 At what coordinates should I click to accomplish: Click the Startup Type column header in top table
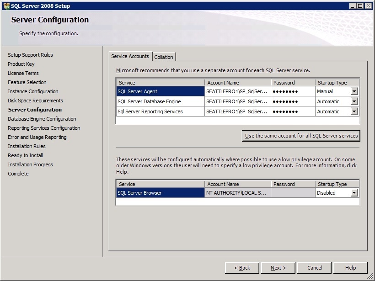(337, 83)
